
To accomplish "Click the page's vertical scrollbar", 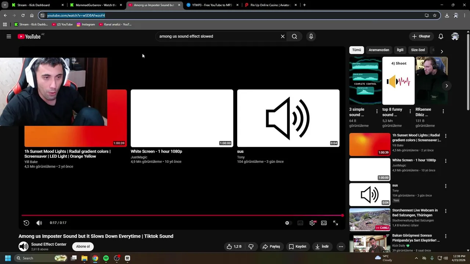I will [x=468, y=71].
